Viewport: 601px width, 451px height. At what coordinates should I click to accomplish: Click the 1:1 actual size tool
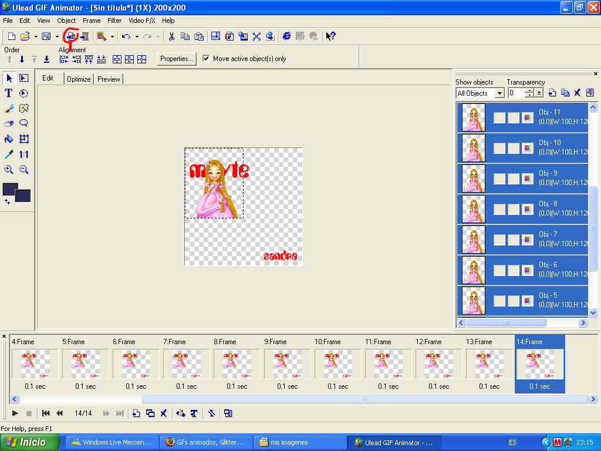tap(24, 154)
